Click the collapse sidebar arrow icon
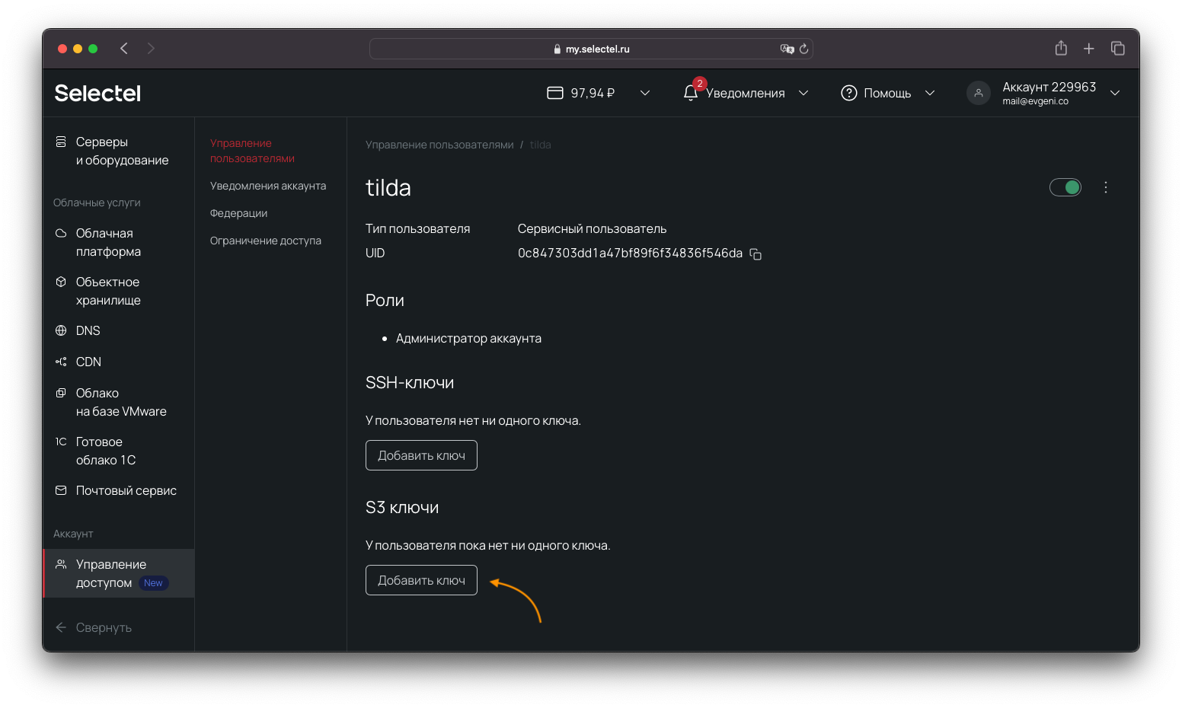 (61, 627)
